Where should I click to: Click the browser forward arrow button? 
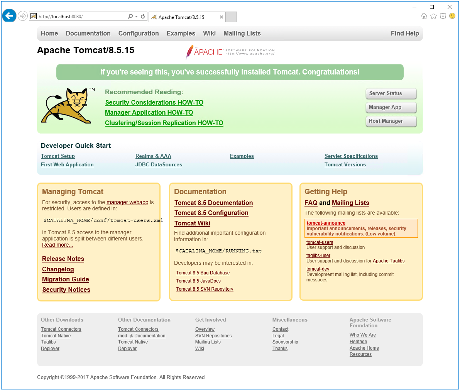(x=23, y=16)
